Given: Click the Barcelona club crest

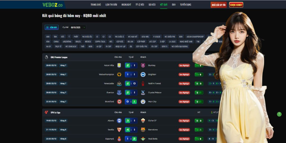Looking at the screenshot, I should [x=143, y=130].
